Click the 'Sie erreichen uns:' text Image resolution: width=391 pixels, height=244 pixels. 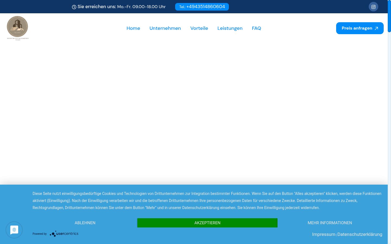pyautogui.click(x=97, y=7)
